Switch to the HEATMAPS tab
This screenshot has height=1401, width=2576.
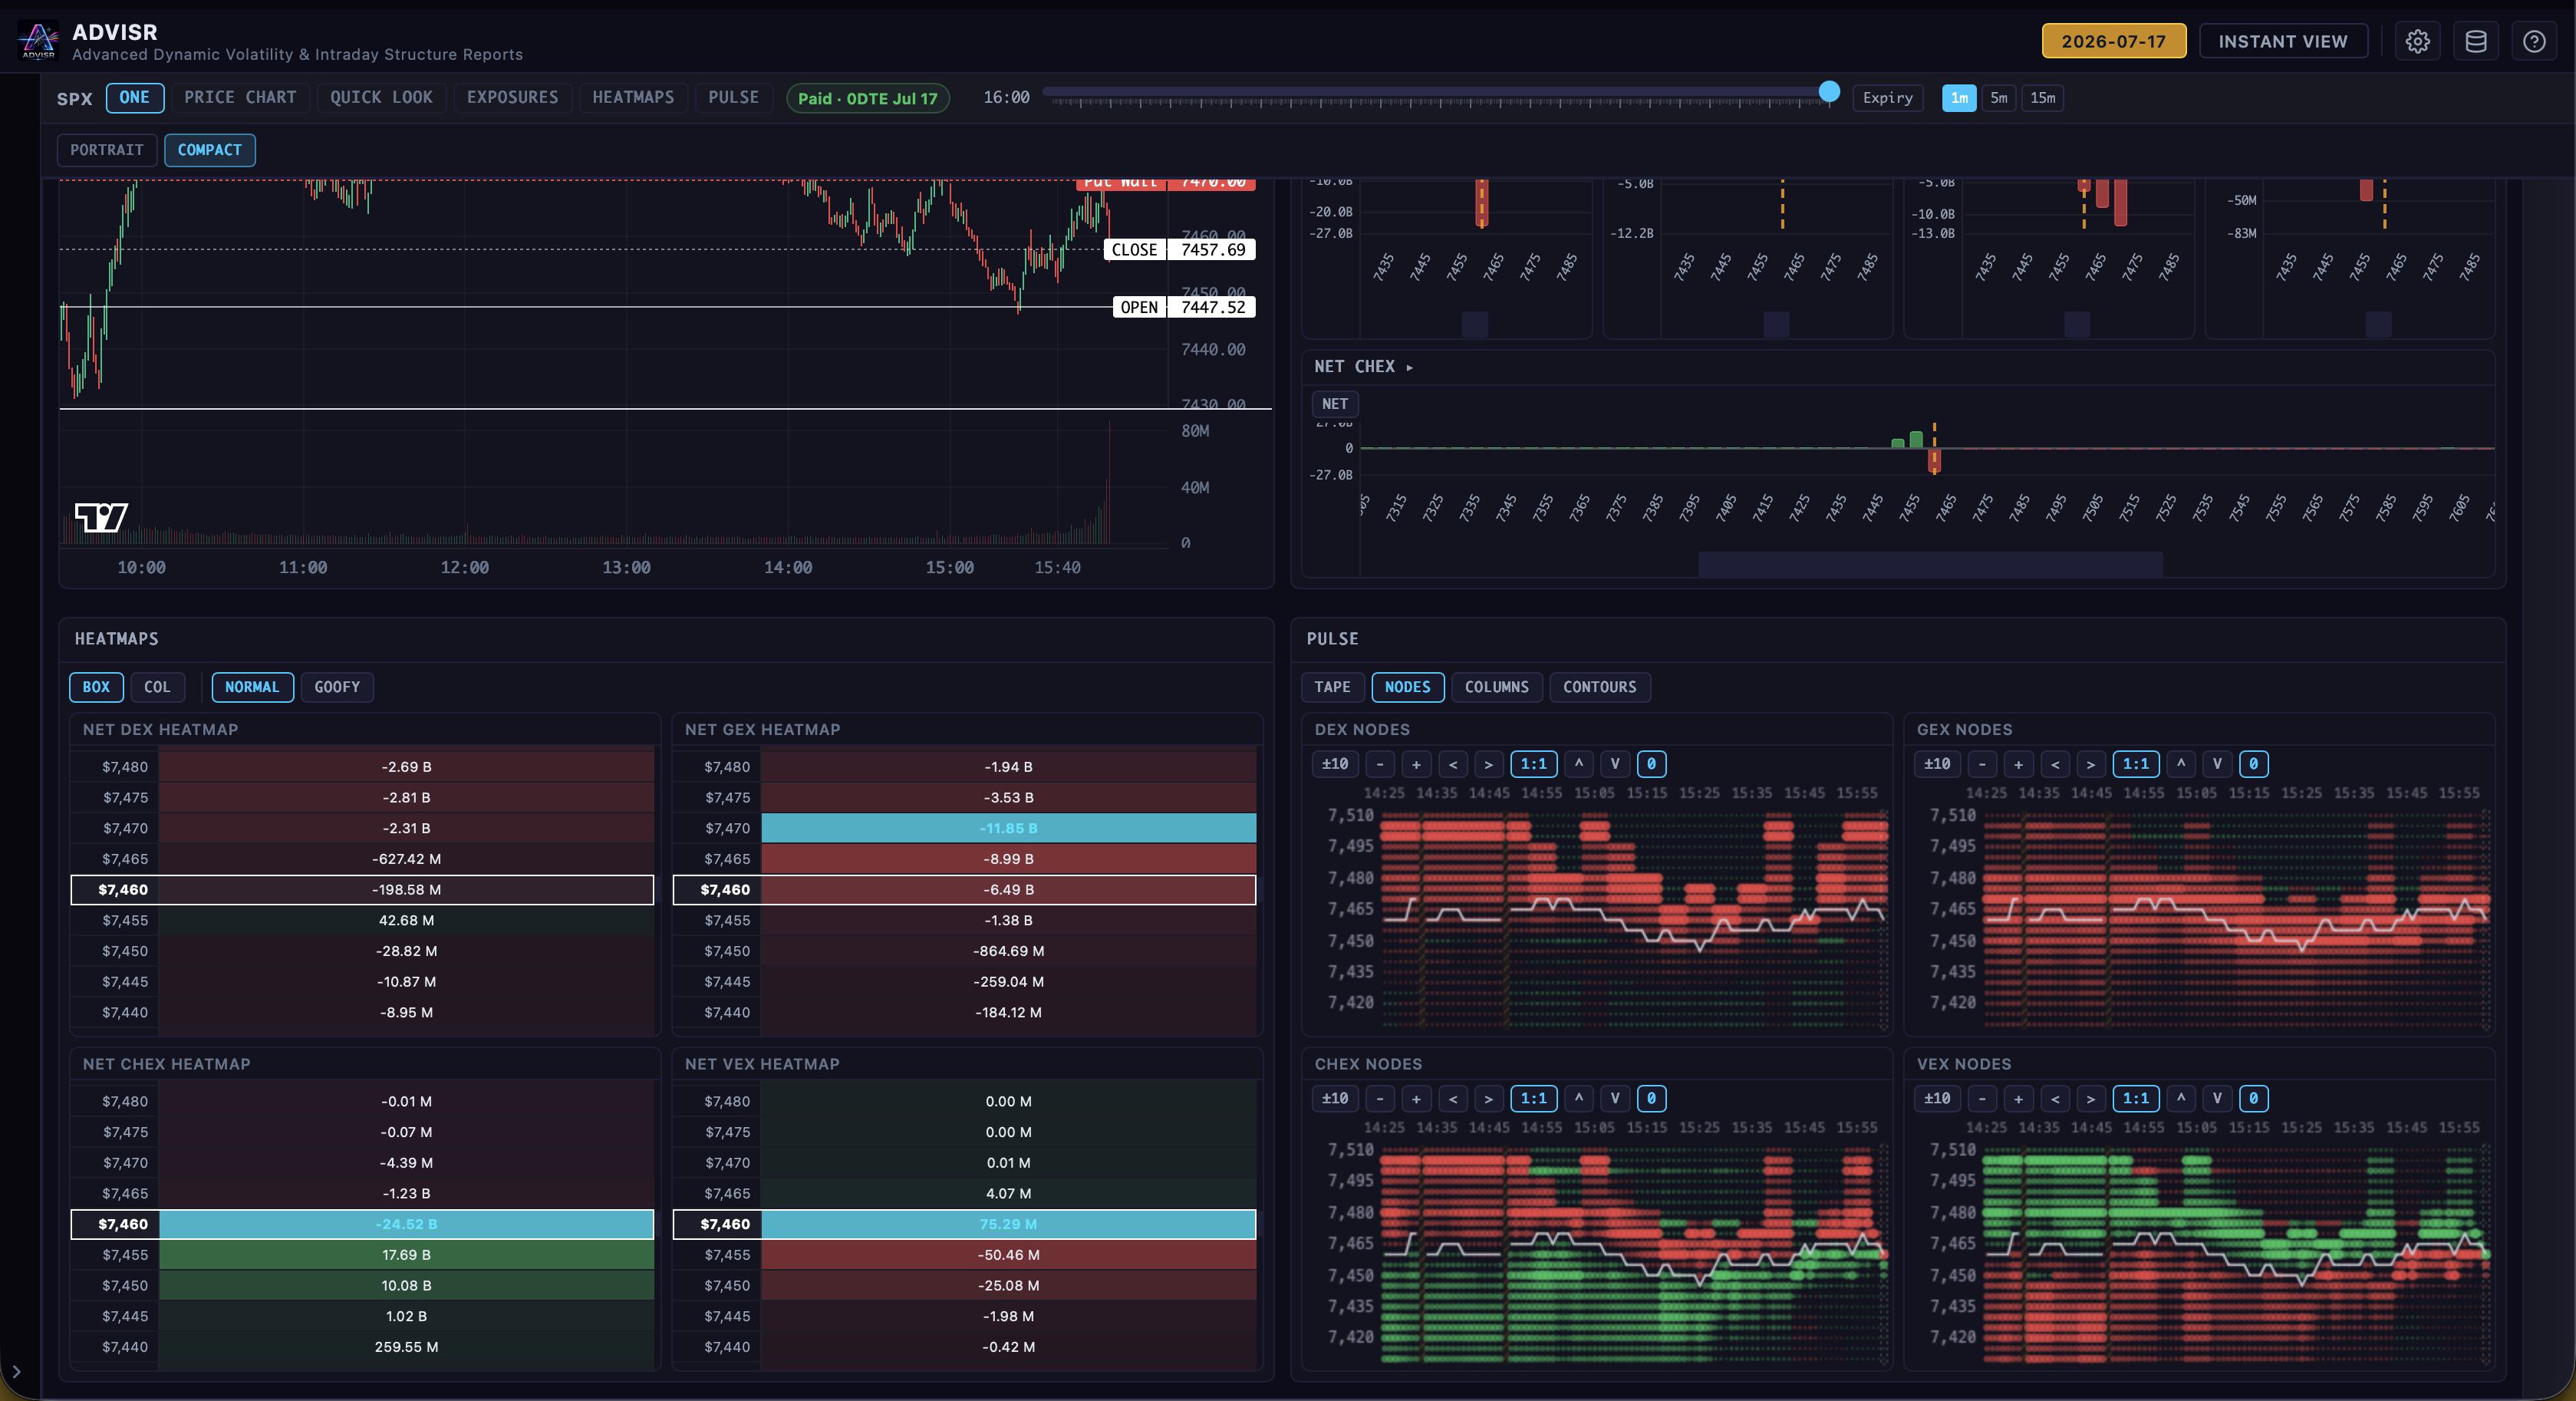click(x=633, y=97)
